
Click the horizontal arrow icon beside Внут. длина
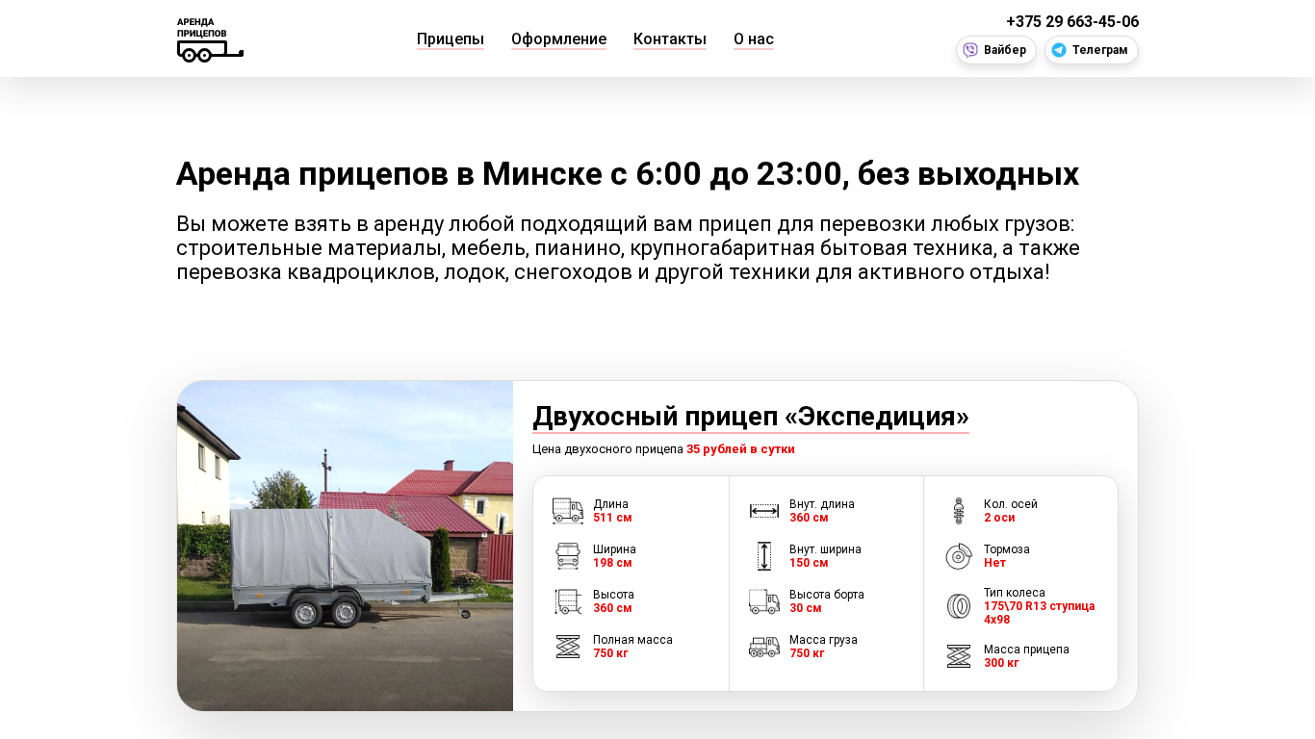click(764, 511)
